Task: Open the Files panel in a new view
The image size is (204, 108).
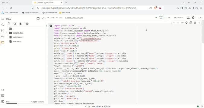Action: click(x=38, y=19)
